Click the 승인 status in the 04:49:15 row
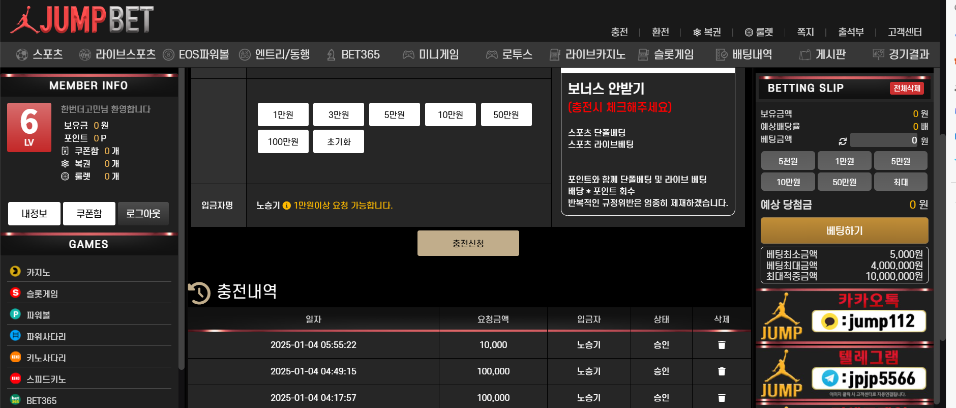 (x=661, y=371)
